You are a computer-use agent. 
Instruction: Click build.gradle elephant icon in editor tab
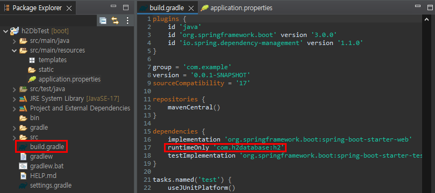143,8
